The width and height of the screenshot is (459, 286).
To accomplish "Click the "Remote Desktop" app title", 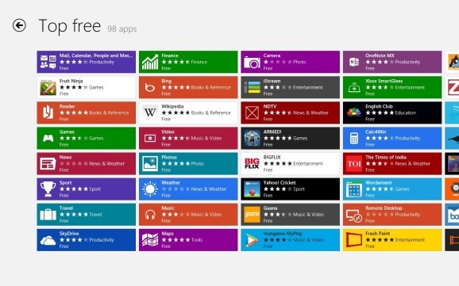I will (x=384, y=208).
